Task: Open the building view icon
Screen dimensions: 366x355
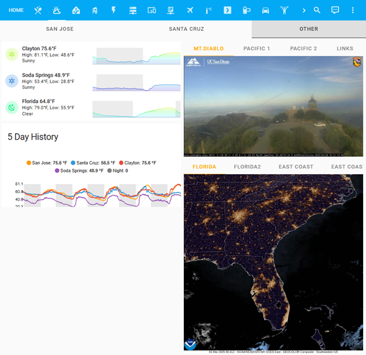Action: 95,11
